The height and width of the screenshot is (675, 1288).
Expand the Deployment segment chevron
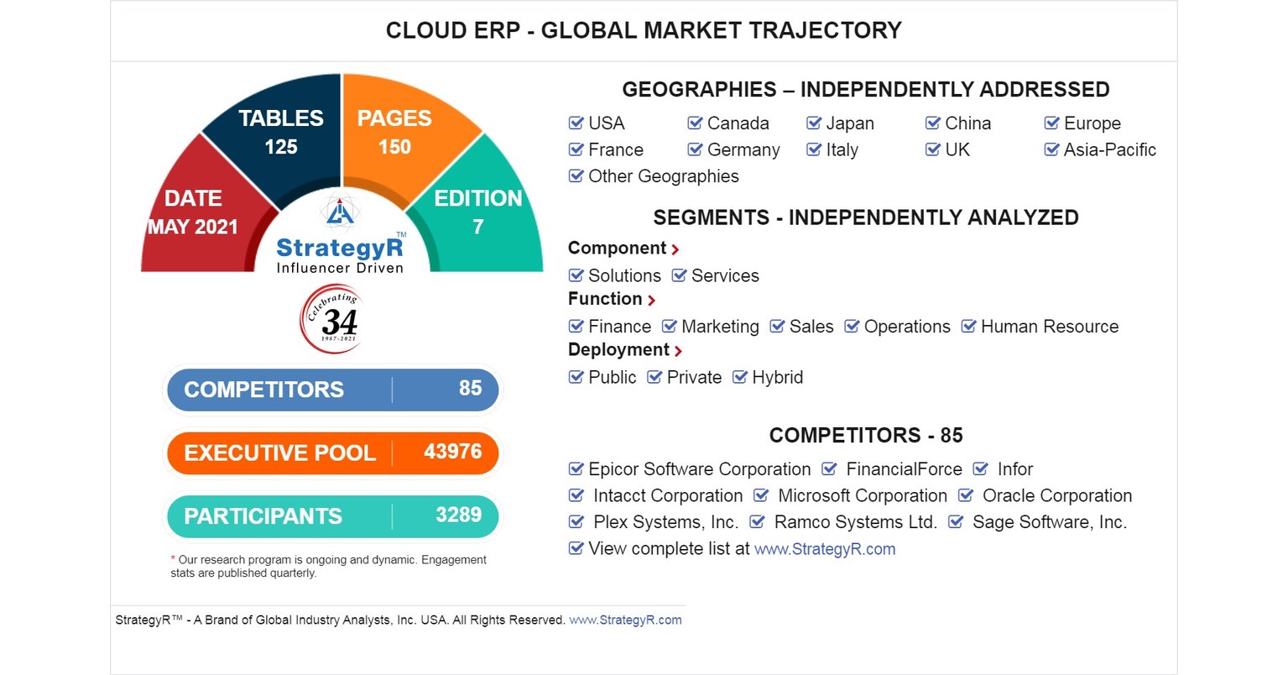point(679,351)
